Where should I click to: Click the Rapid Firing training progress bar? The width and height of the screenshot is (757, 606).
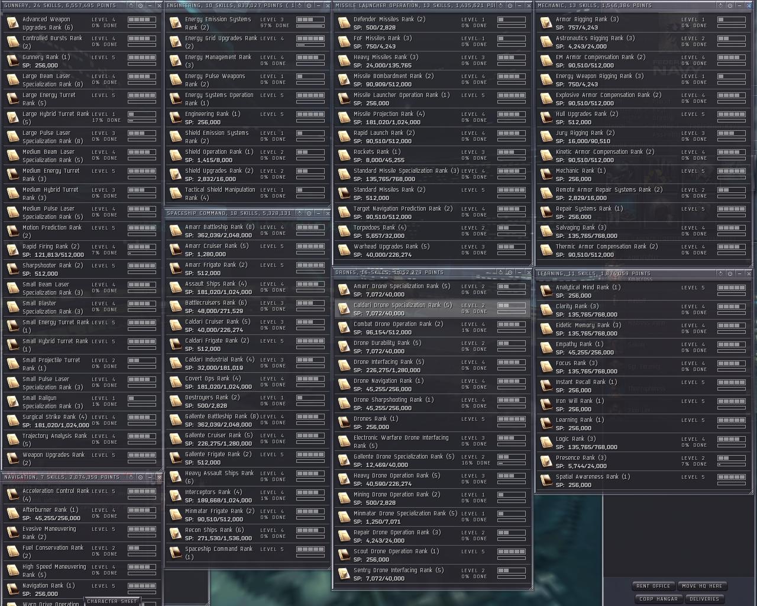(x=142, y=253)
